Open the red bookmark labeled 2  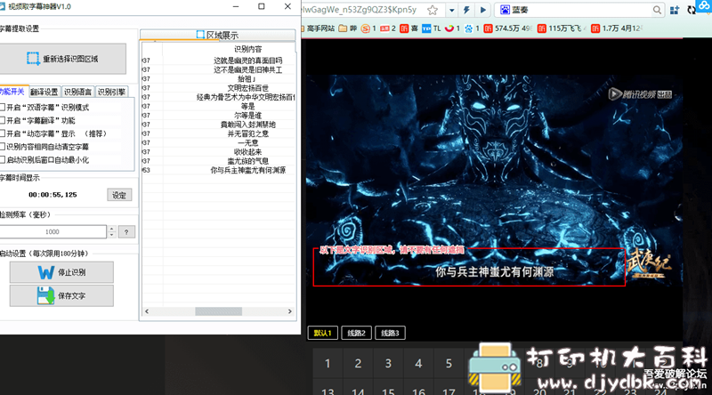pos(388,28)
